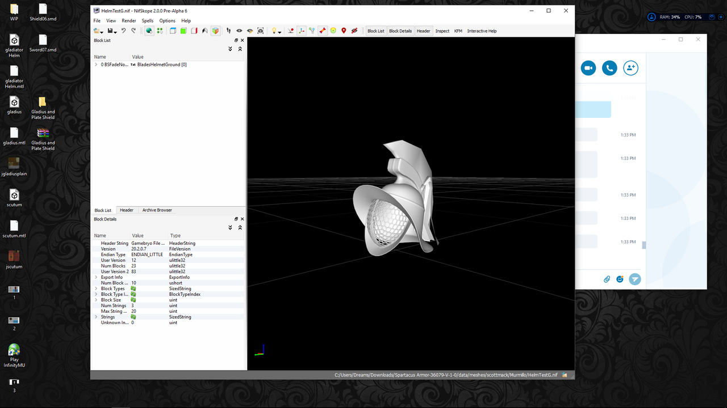Image resolution: width=727 pixels, height=408 pixels.
Task: Expand the Strings row
Action: [x=96, y=317]
